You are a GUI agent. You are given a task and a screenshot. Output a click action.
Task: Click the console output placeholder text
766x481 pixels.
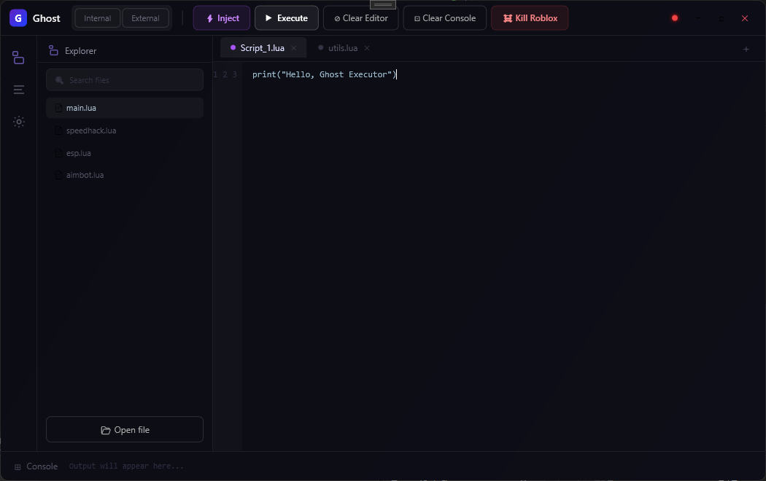click(126, 466)
